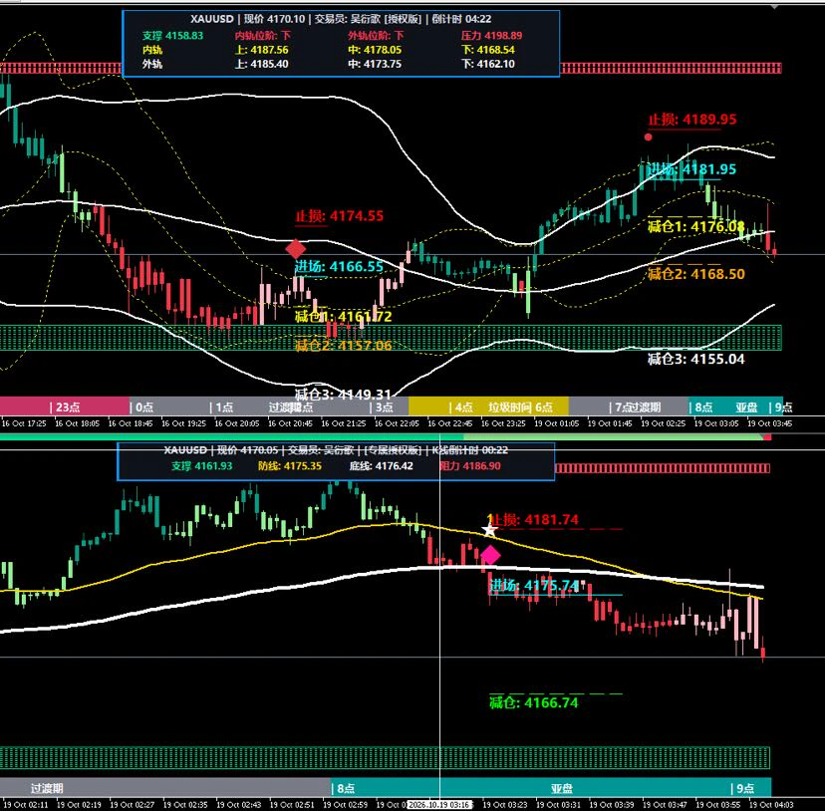
Task: Click the 19 Oct 02:43 time axis label
Action: (x=239, y=805)
